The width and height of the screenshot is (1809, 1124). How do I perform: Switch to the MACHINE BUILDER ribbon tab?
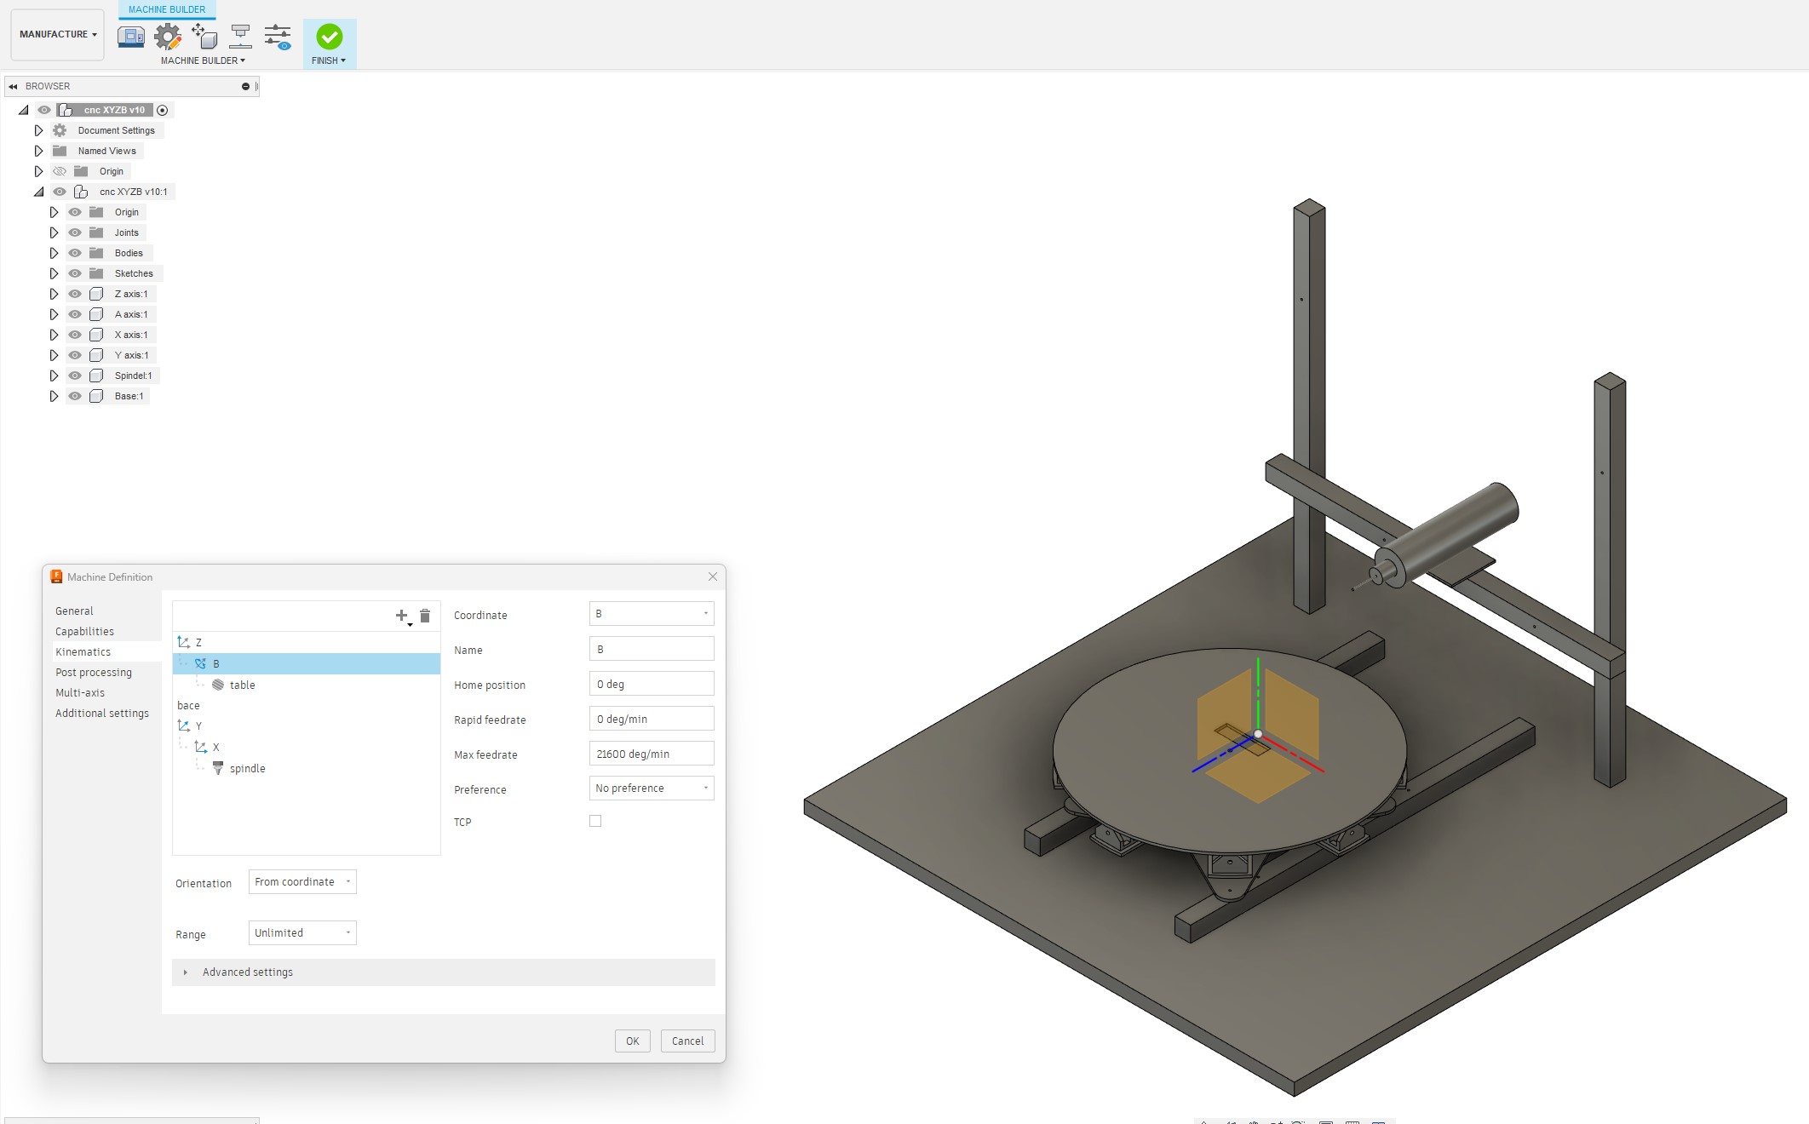tap(167, 9)
